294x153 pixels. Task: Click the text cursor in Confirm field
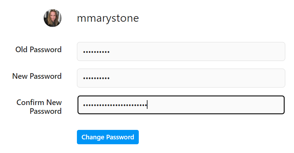147,105
